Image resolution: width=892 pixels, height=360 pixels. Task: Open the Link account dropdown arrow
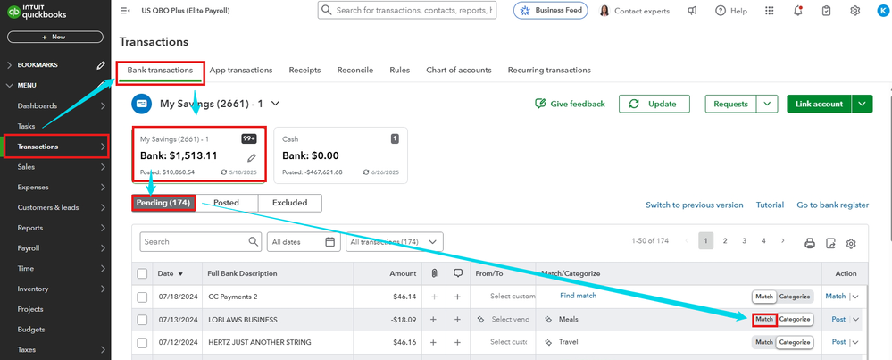[x=862, y=105]
